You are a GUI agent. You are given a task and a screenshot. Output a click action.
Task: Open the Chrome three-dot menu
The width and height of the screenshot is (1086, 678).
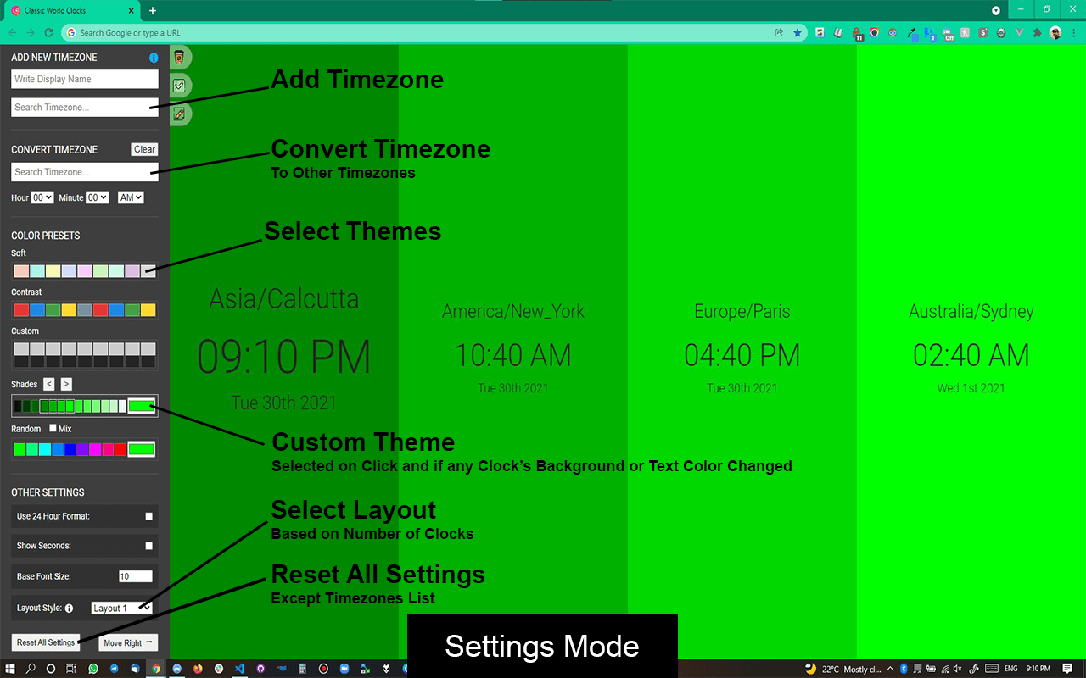1074,32
